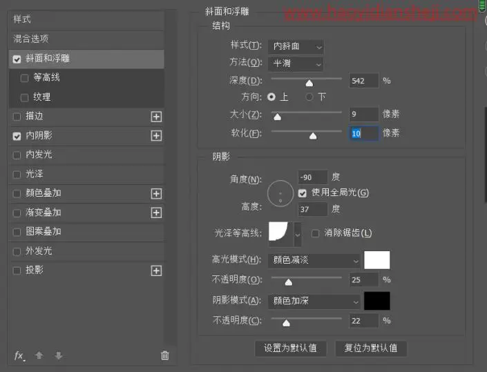This screenshot has width=487, height=372.
Task: Add another Stroke (描边) effect with its plus icon
Action: tap(156, 117)
